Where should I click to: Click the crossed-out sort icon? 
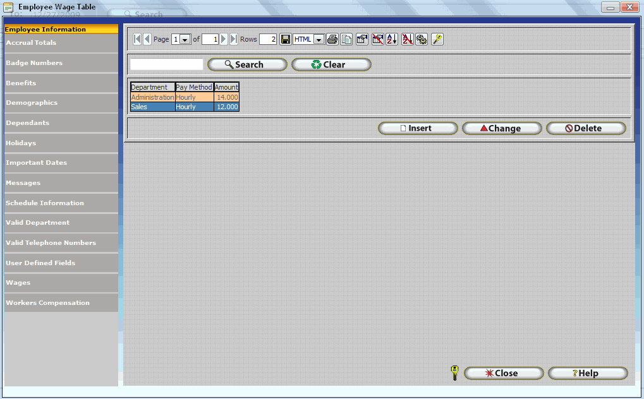408,39
